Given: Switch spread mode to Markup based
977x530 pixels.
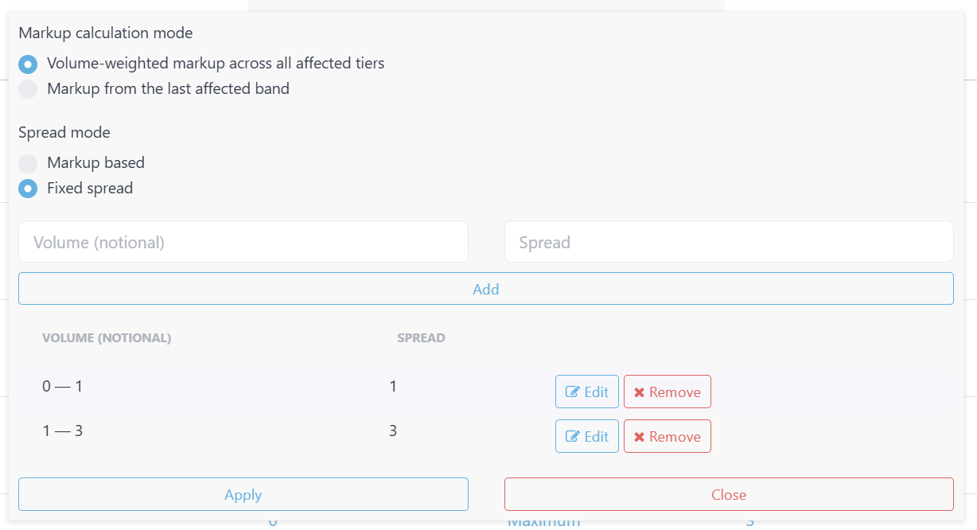Looking at the screenshot, I should pyautogui.click(x=28, y=163).
